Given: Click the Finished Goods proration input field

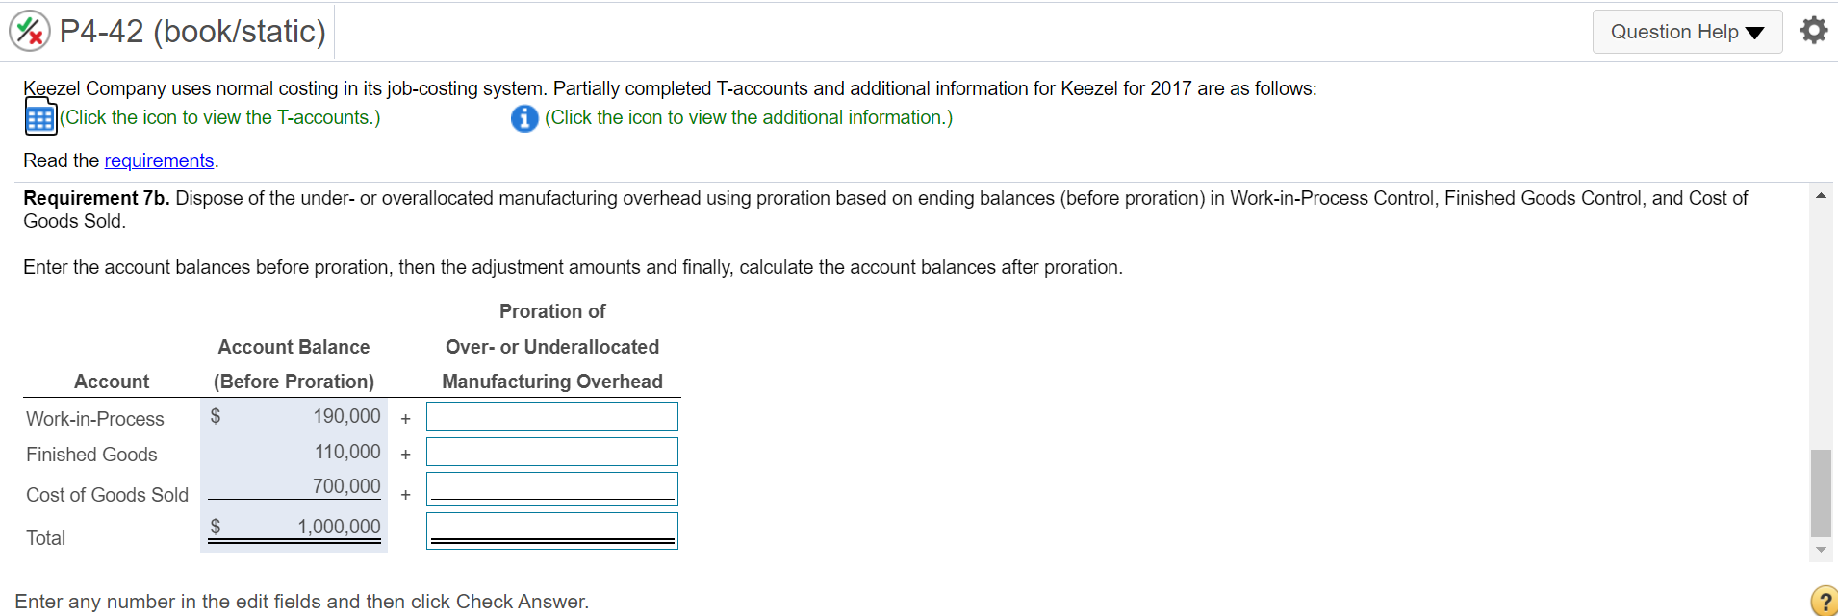Looking at the screenshot, I should [551, 451].
